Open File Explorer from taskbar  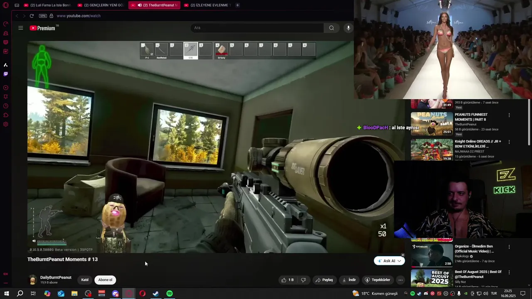tap(74, 294)
